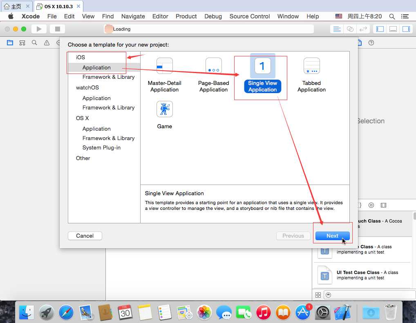Viewport: 416px width, 323px height.
Task: Select Application under watchOS
Action: 96,98
